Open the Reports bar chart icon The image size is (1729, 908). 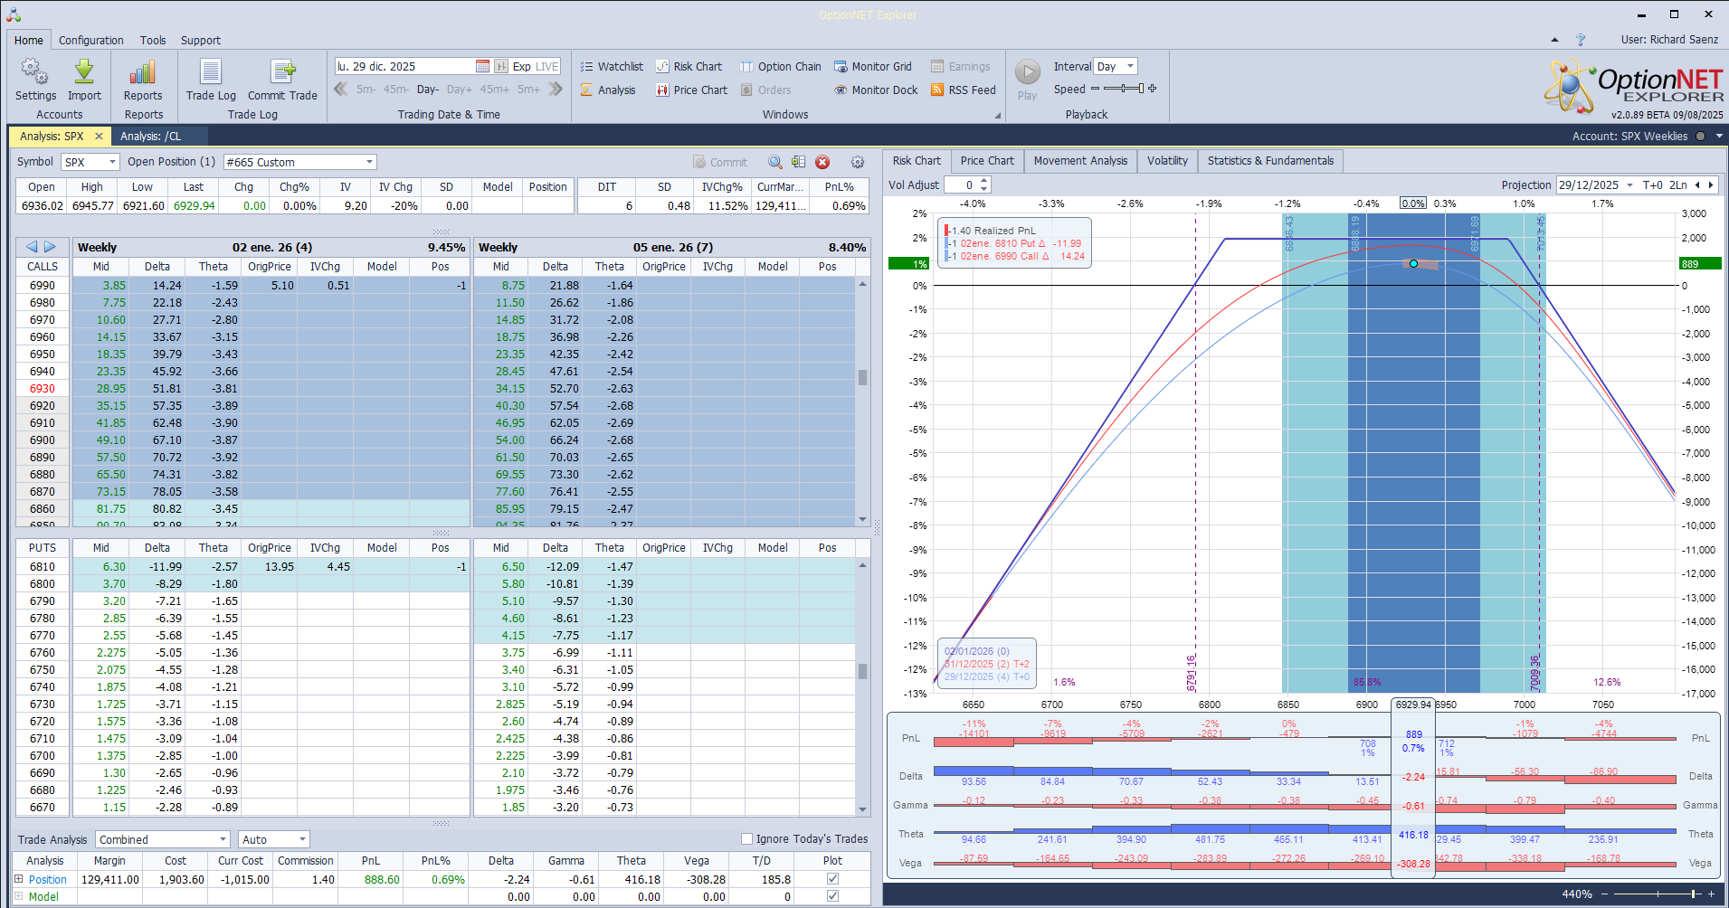(143, 73)
